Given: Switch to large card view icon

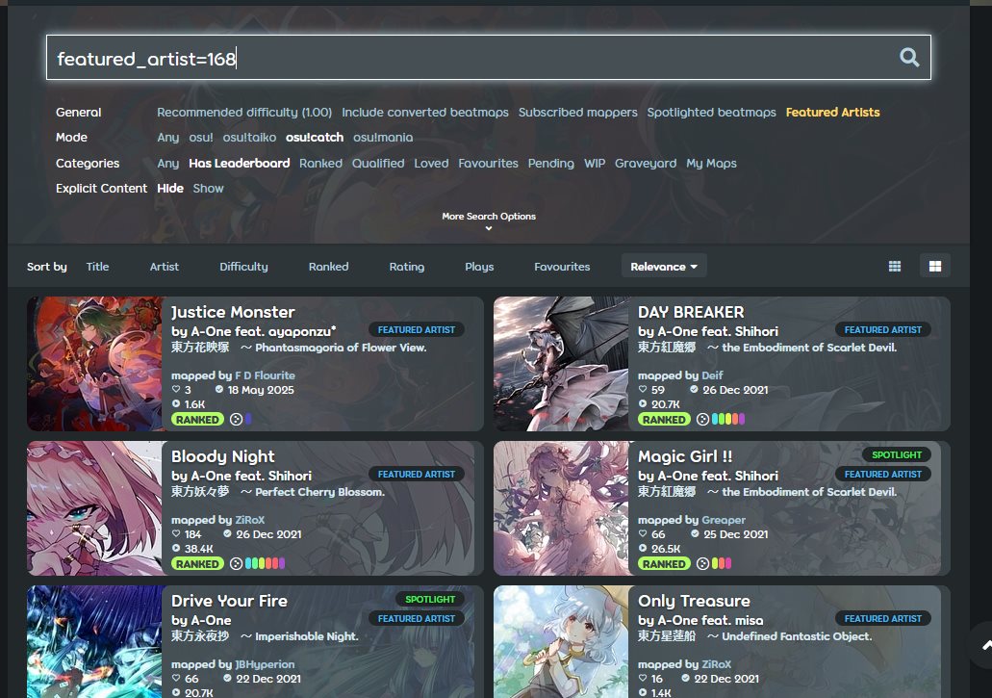Looking at the screenshot, I should 935,267.
